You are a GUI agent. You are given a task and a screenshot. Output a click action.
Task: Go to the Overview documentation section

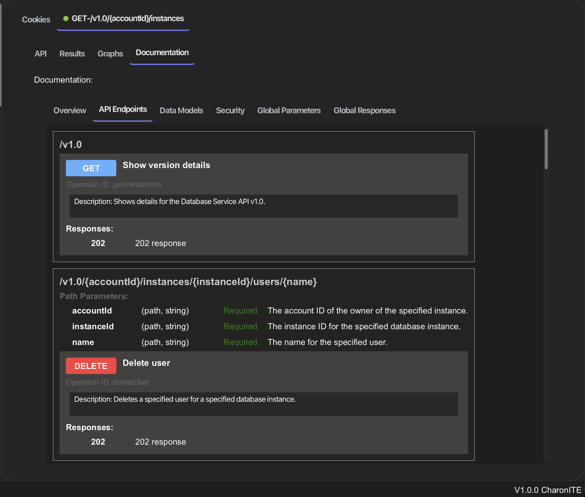[x=70, y=110]
